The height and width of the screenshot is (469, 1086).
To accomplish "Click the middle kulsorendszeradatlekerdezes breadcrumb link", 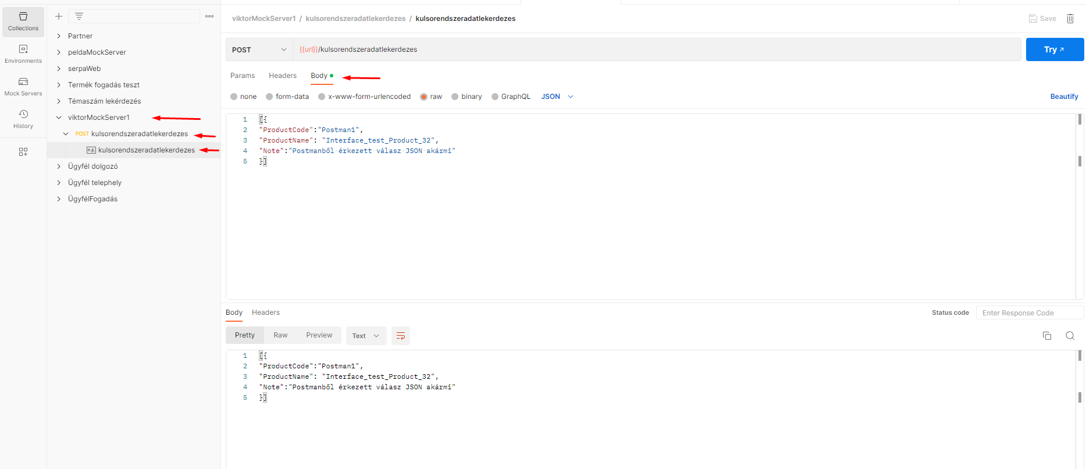I will click(x=355, y=19).
